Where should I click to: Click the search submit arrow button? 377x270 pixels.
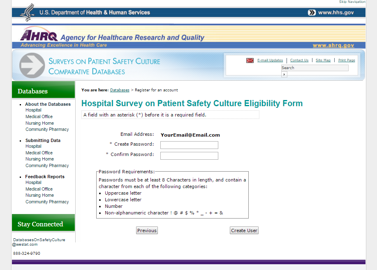(284, 74)
